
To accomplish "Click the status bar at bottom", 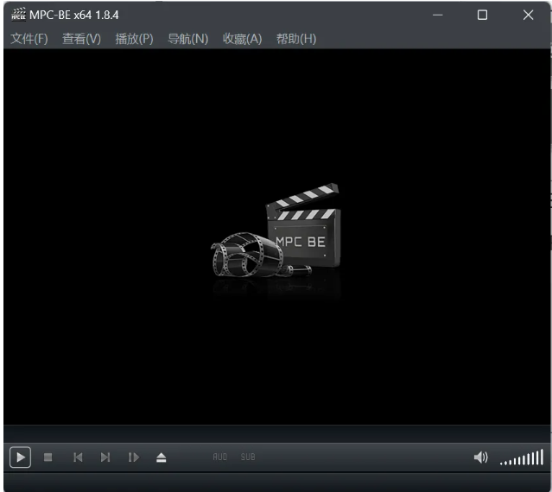I will click(x=276, y=482).
